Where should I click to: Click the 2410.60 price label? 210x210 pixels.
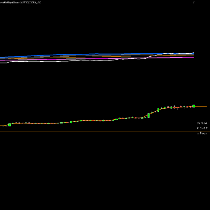click(x=202, y=123)
